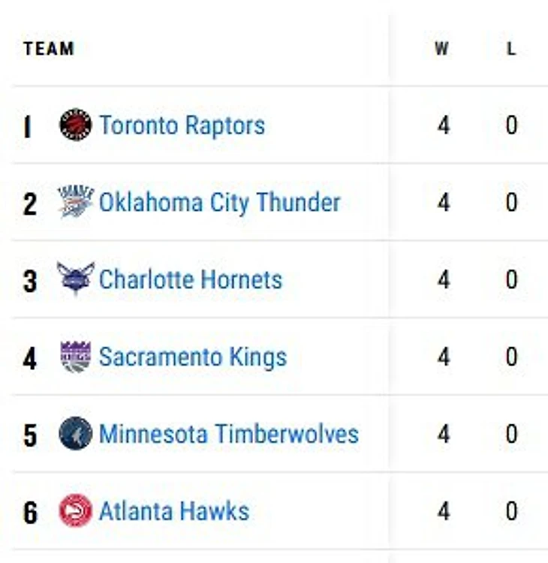
Task: Click rank number 5 for the Timberwolves
Action: point(30,435)
